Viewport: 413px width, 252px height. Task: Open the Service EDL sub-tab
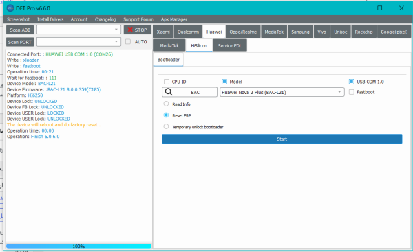tap(230, 45)
